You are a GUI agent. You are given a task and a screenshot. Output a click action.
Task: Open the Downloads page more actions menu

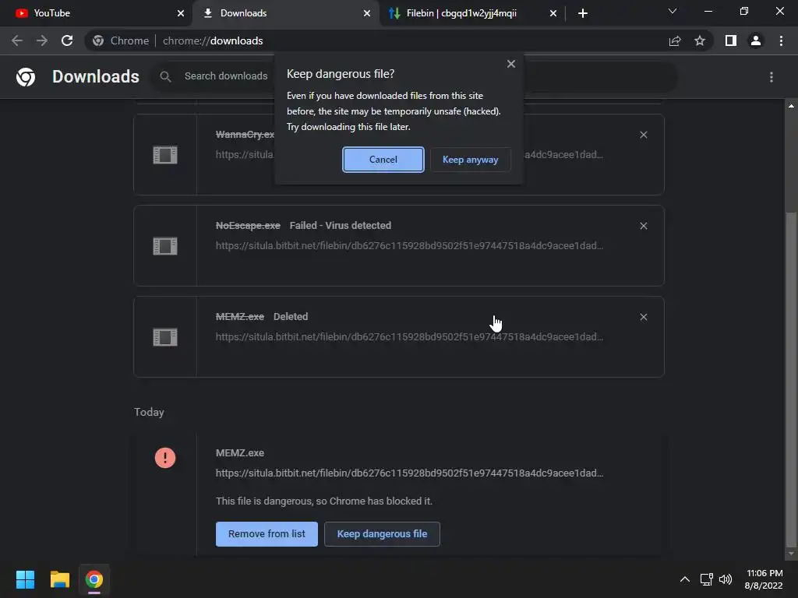772,77
